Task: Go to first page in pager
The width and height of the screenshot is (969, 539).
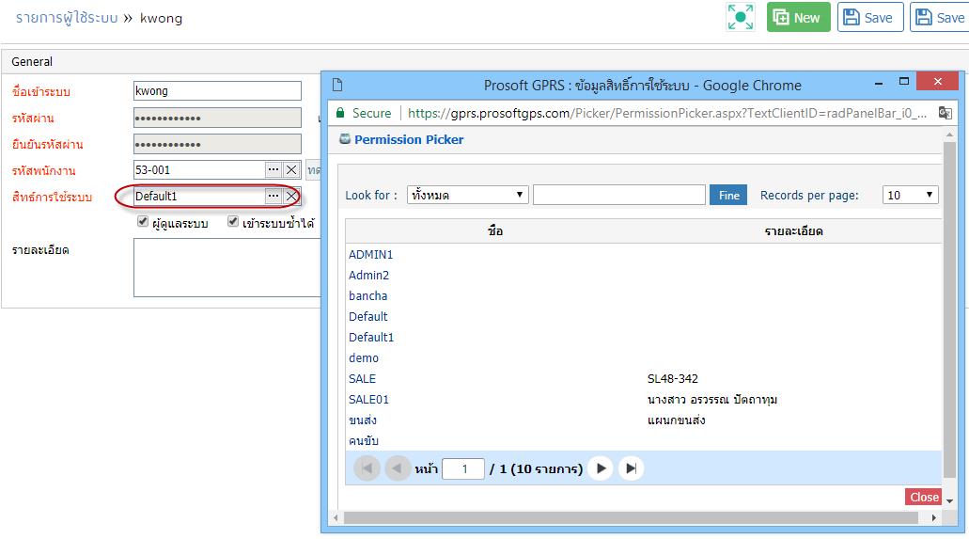Action: point(367,468)
